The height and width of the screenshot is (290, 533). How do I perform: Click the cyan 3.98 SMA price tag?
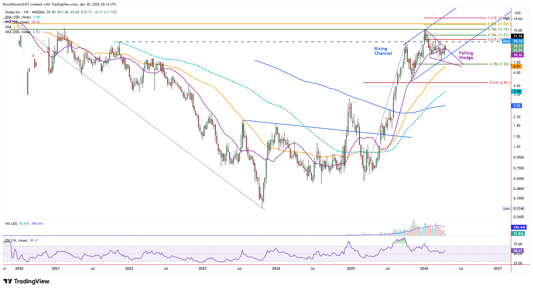517,92
